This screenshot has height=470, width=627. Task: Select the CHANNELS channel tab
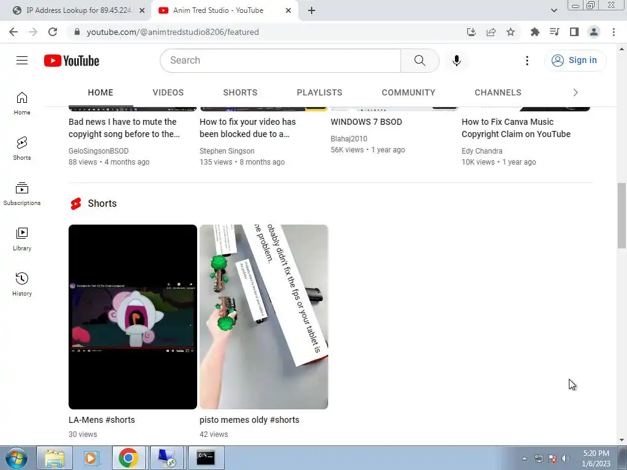point(498,93)
